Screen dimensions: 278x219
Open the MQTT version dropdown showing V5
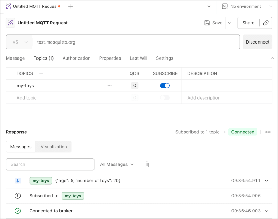(x=19, y=42)
